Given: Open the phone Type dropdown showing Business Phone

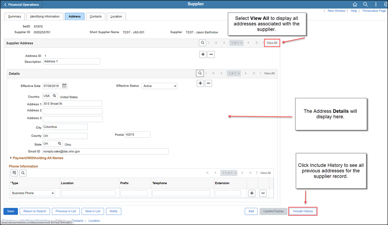Looking at the screenshot, I should (33, 193).
